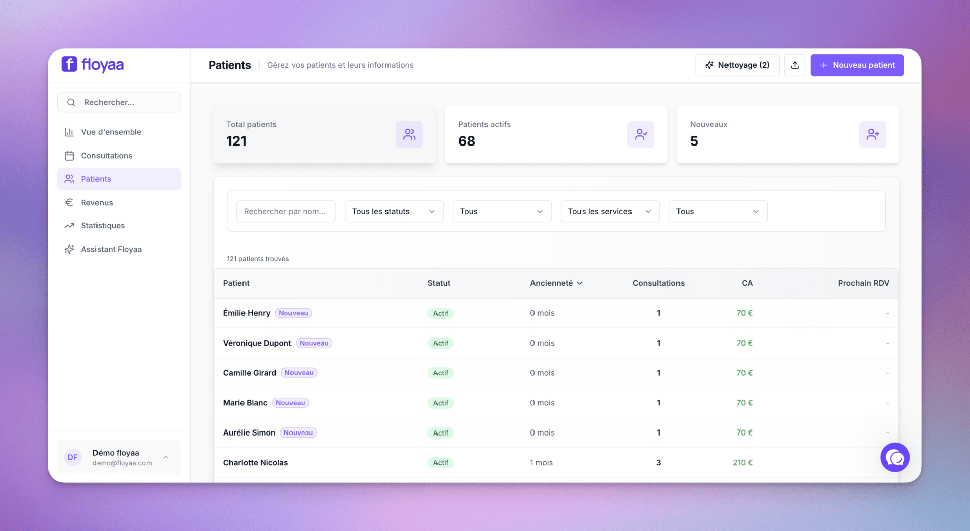Viewport: 970px width, 531px height.
Task: Open the Consultations section
Action: pyautogui.click(x=107, y=156)
